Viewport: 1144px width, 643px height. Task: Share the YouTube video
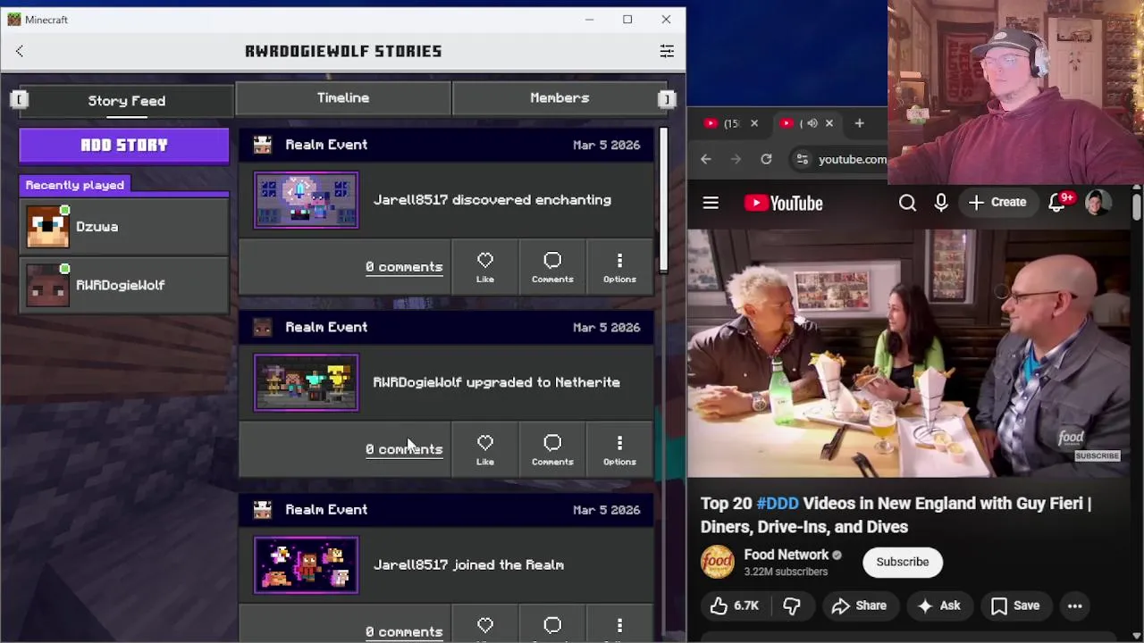pyautogui.click(x=859, y=605)
